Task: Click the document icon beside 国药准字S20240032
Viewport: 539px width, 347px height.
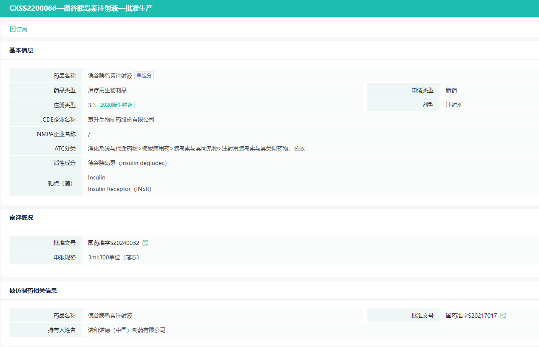Action: pyautogui.click(x=145, y=243)
